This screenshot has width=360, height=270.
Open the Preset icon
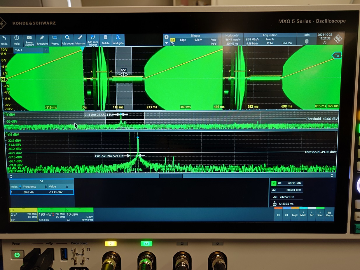[x=55, y=38]
